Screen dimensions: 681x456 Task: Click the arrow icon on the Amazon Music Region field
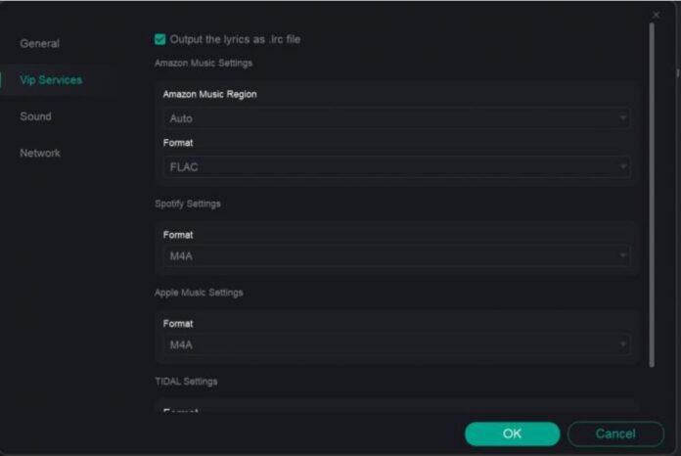click(x=622, y=118)
